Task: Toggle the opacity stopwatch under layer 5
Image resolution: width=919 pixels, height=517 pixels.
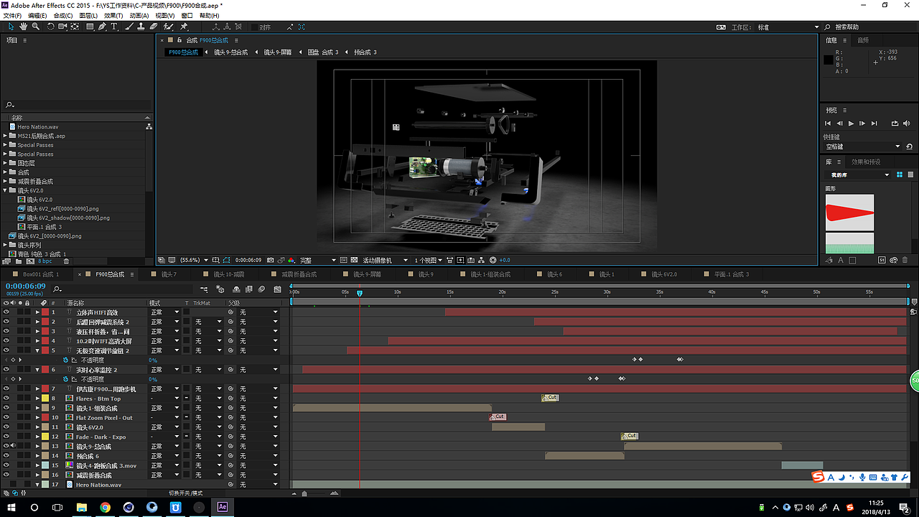Action: [65, 360]
